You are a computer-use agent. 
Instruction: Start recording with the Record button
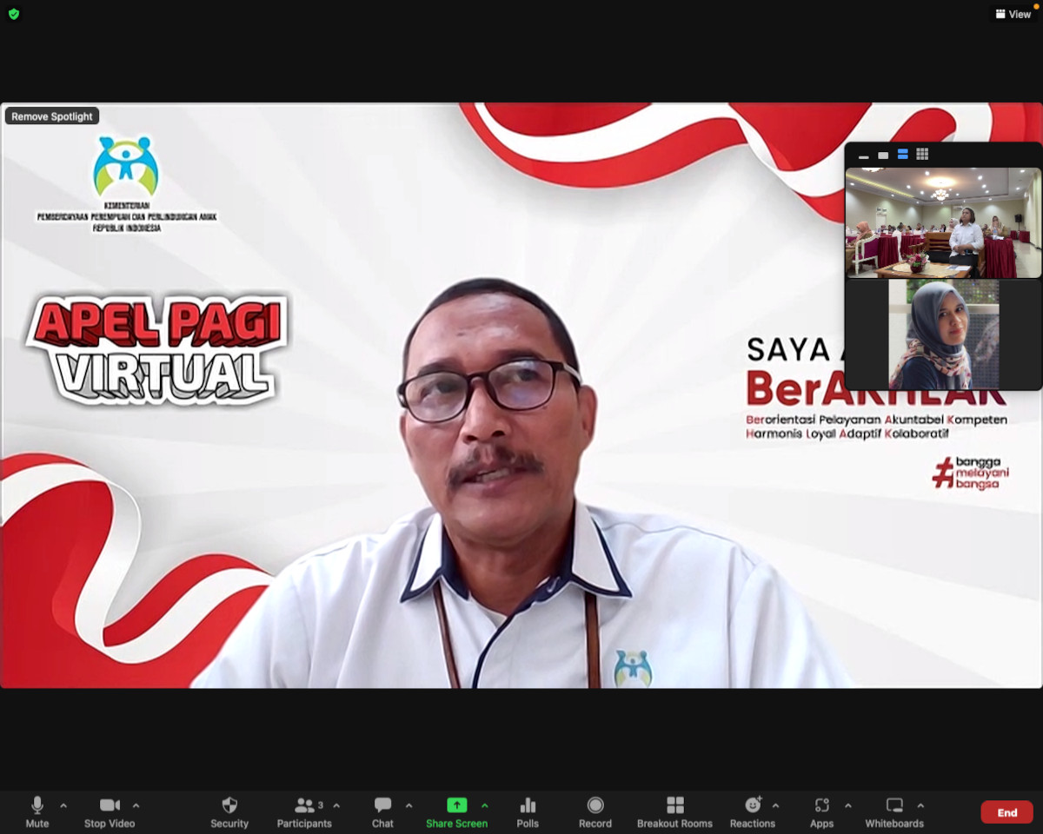click(x=595, y=811)
